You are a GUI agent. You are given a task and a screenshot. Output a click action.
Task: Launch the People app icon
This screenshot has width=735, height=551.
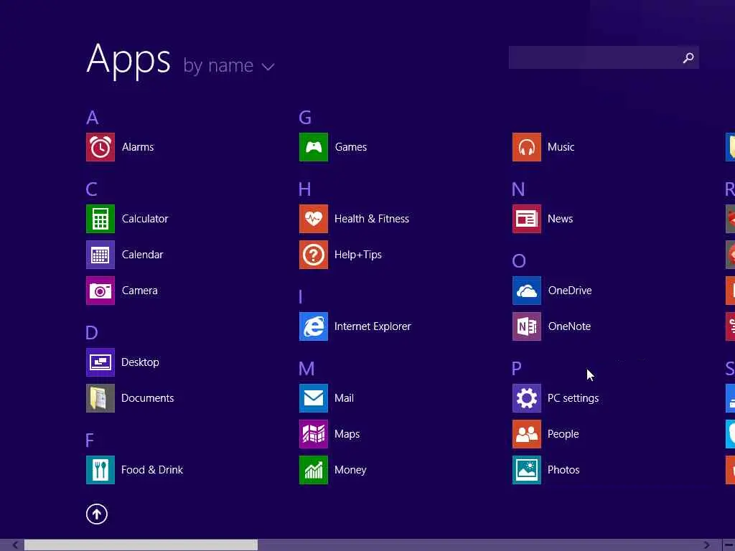(x=527, y=434)
